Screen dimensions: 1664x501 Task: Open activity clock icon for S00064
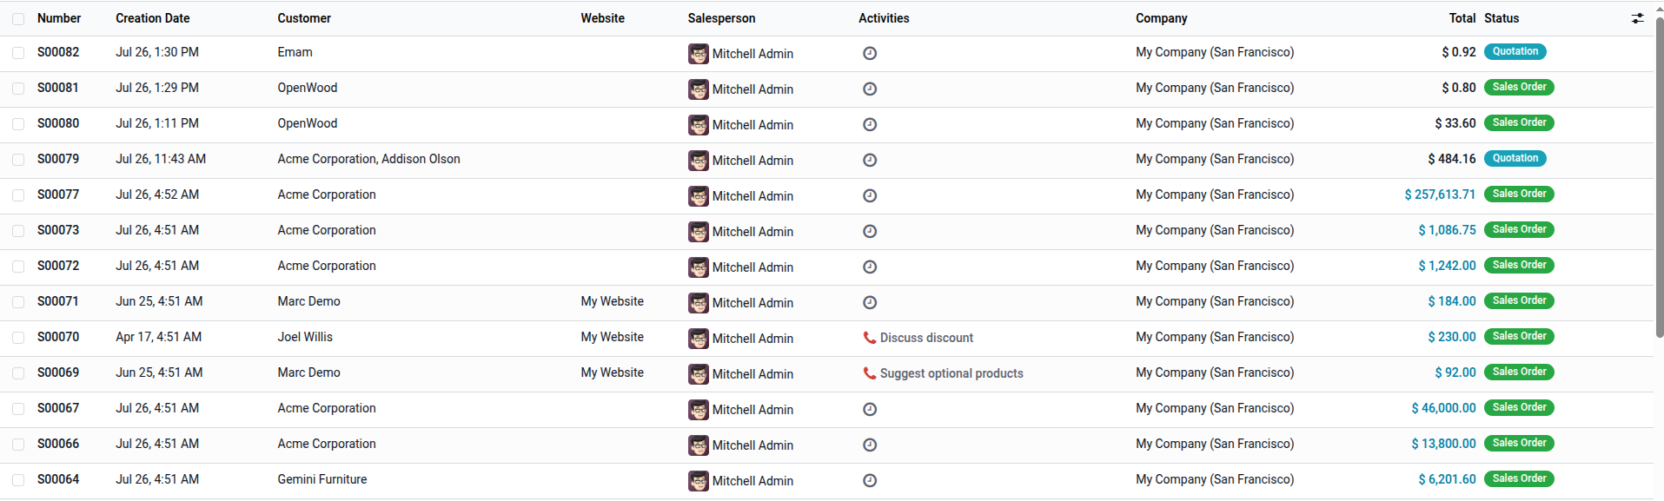869,481
